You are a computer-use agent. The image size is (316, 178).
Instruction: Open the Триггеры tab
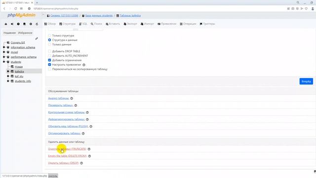(x=207, y=24)
